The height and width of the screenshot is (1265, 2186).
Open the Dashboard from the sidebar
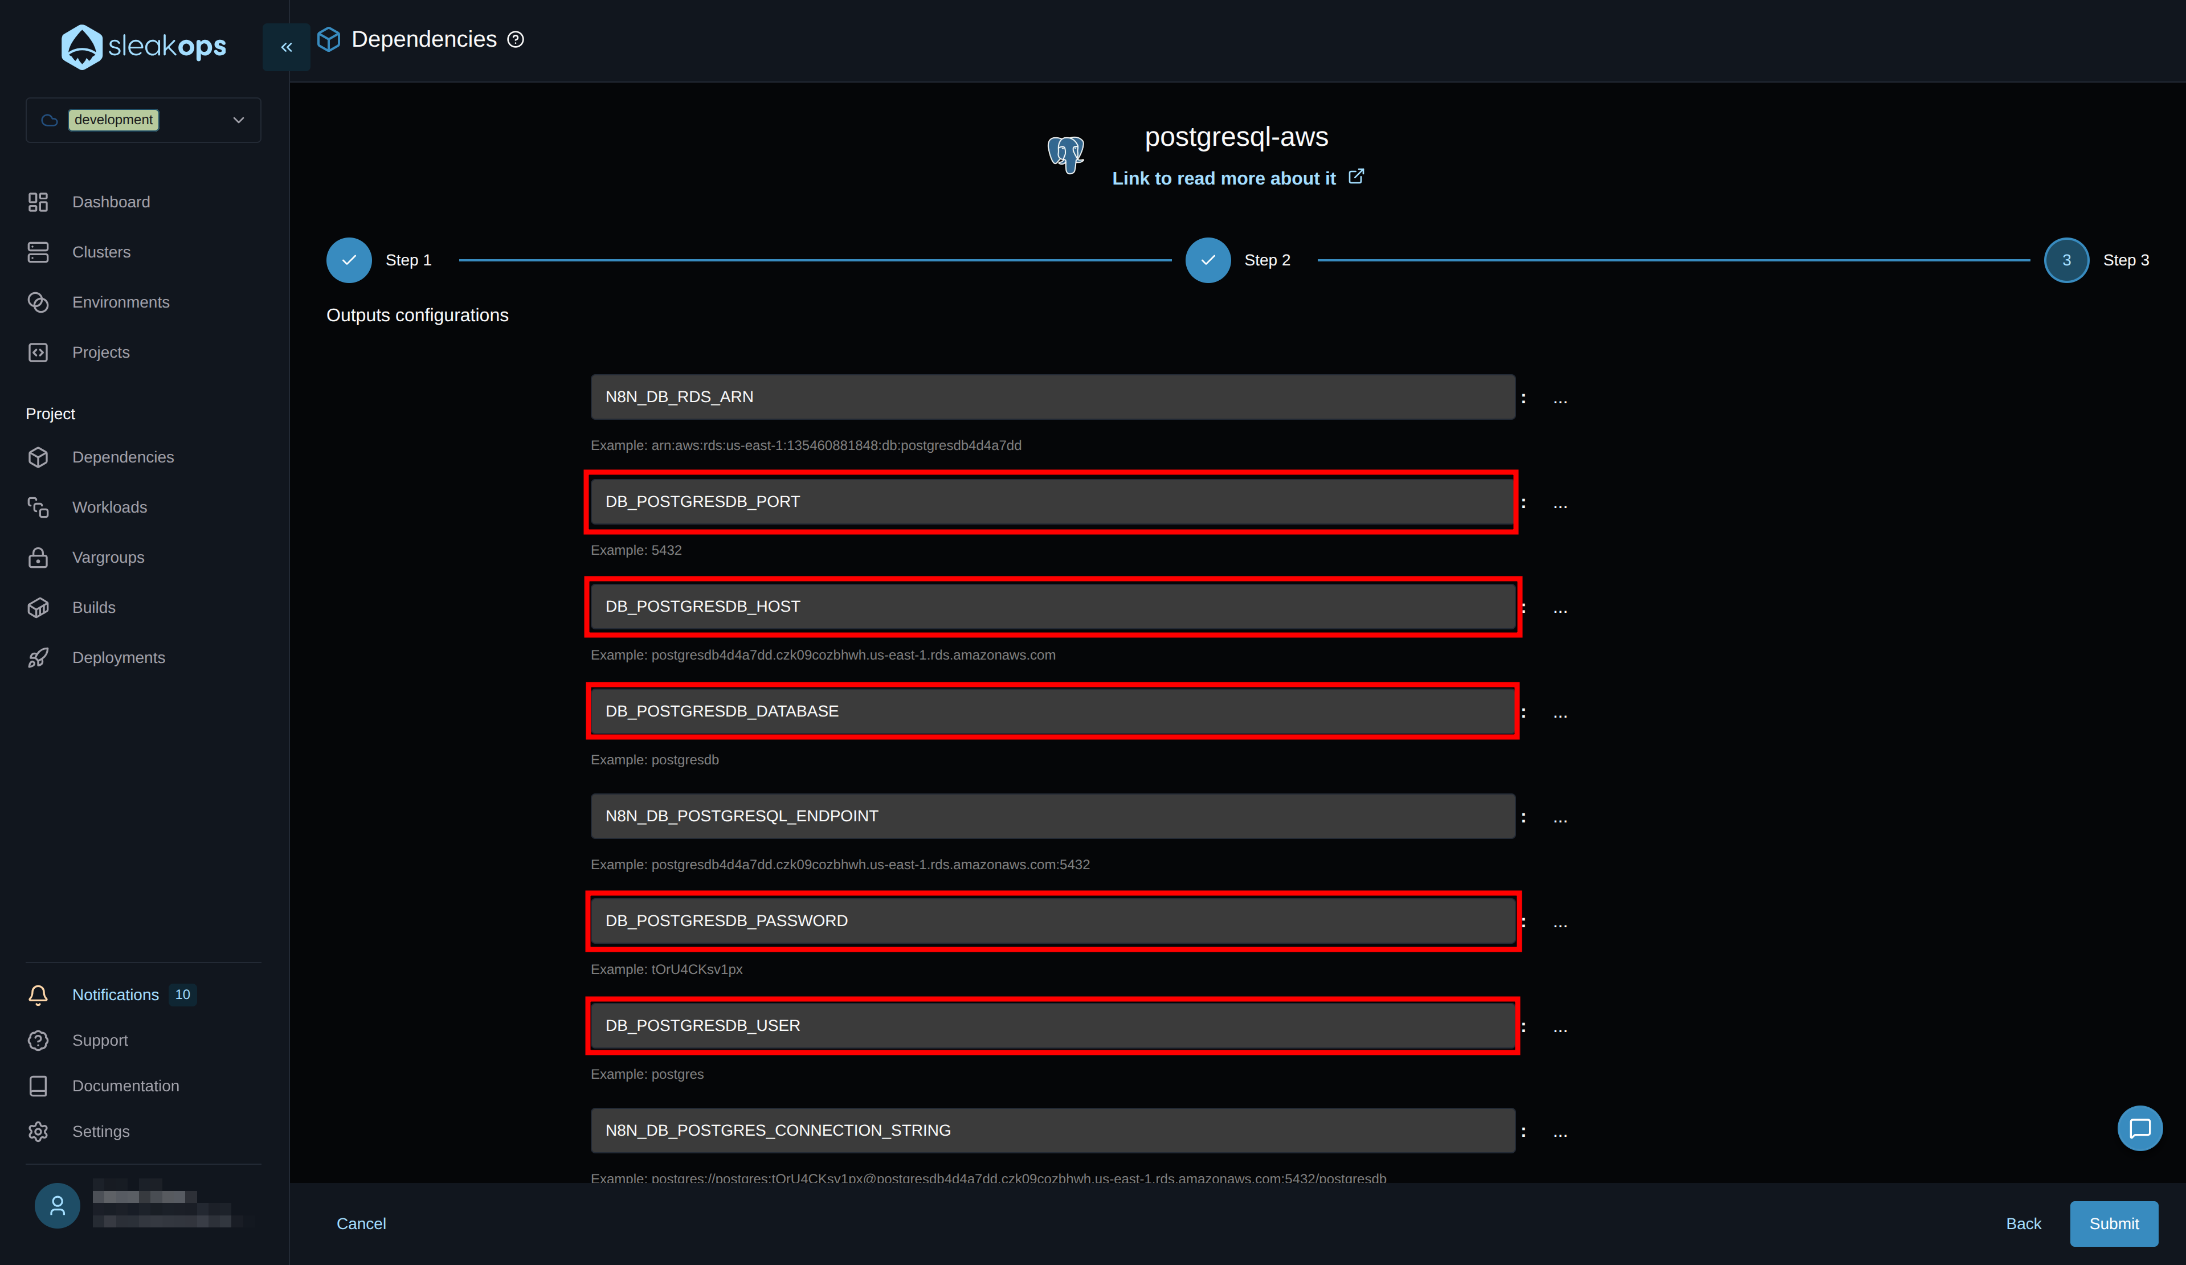(110, 201)
